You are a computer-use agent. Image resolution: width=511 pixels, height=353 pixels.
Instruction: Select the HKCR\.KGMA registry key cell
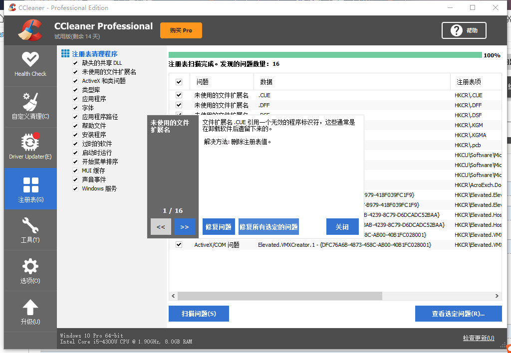(x=470, y=135)
